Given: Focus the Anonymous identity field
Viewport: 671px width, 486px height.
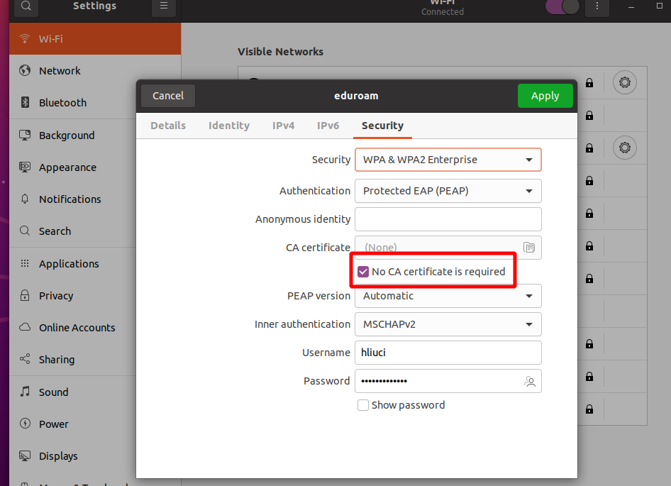Looking at the screenshot, I should [448, 219].
